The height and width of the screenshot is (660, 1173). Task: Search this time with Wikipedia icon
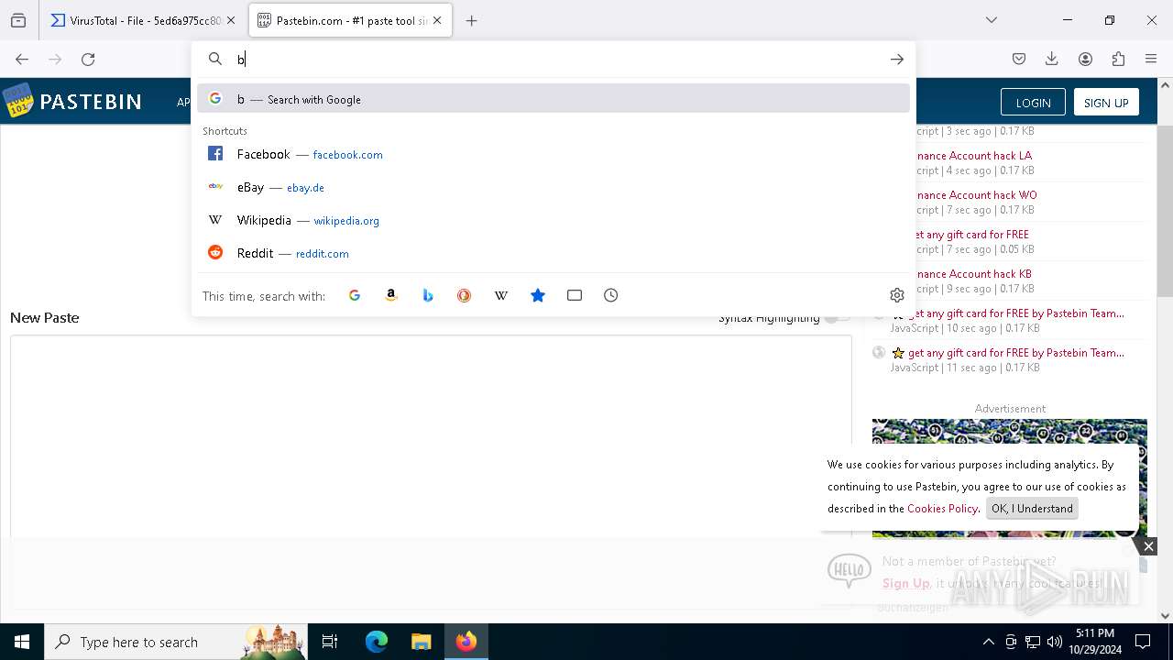click(x=501, y=295)
